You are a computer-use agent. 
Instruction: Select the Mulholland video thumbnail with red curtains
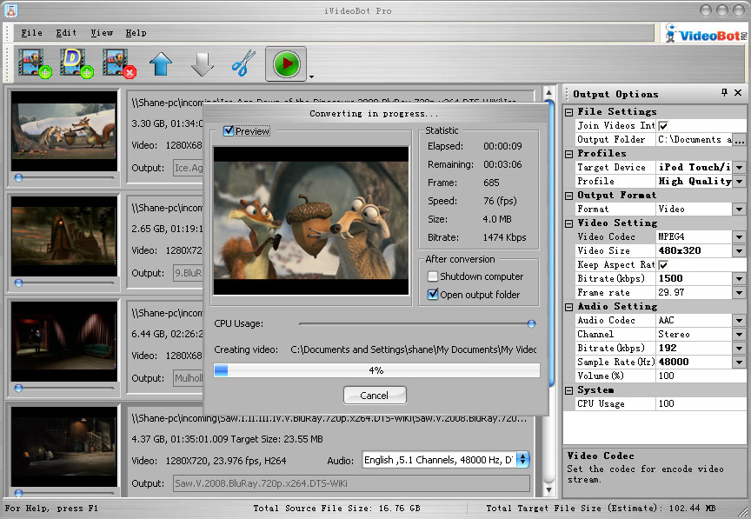(x=64, y=341)
